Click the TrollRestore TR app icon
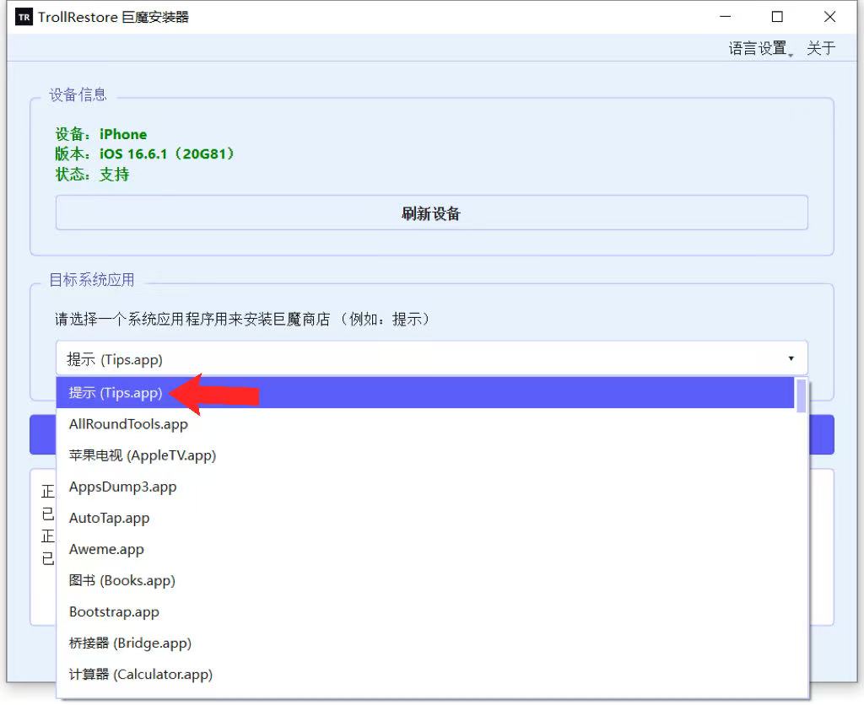Image resolution: width=864 pixels, height=705 pixels. pos(24,17)
